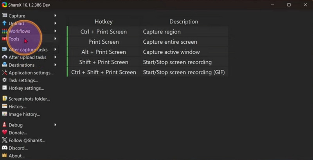The height and width of the screenshot is (160, 313).
Task: Follow @ShareX on X link
Action: pyautogui.click(x=27, y=140)
